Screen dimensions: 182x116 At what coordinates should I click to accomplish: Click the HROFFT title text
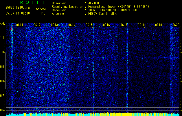pyautogui.click(x=30, y=2)
